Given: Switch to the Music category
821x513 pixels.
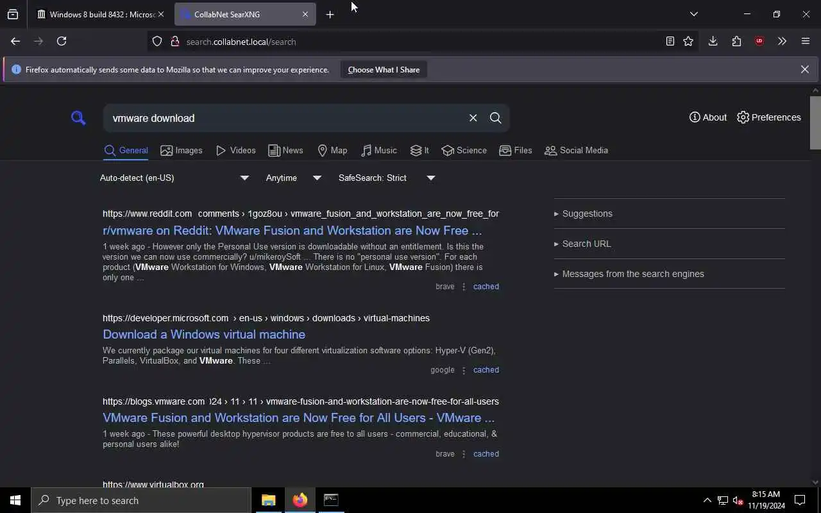Looking at the screenshot, I should 378,150.
